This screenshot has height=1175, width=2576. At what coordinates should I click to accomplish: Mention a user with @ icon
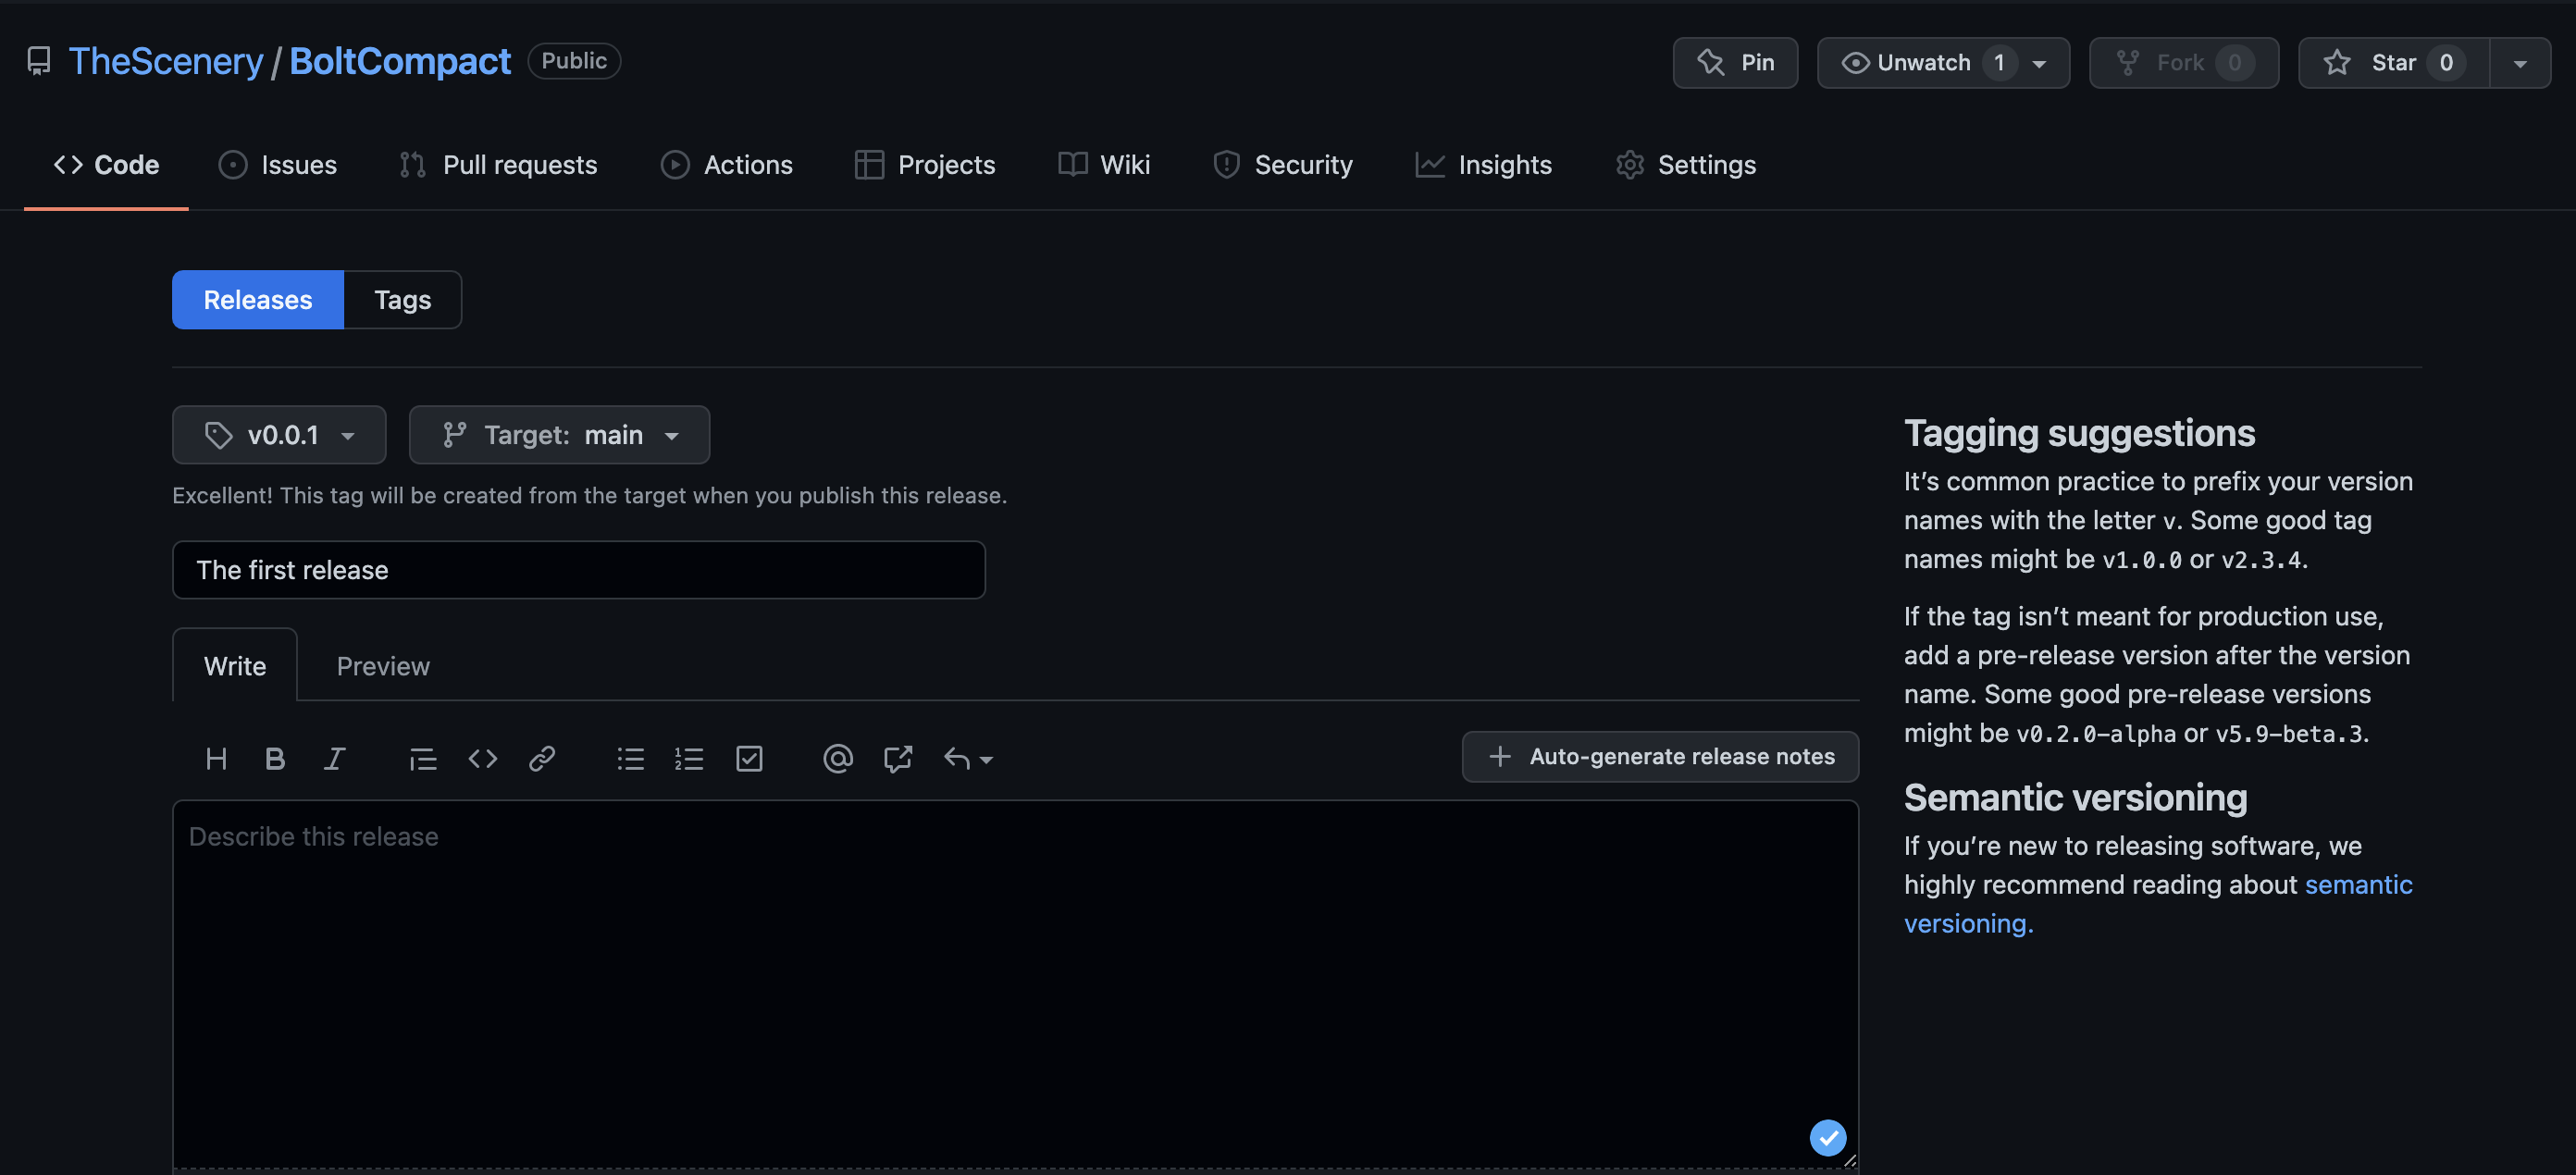pos(837,759)
